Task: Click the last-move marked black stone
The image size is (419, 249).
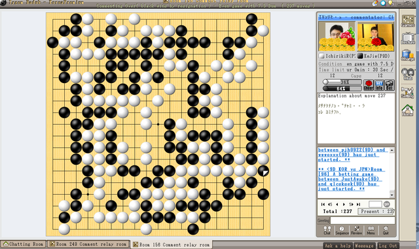Action: click(263, 171)
